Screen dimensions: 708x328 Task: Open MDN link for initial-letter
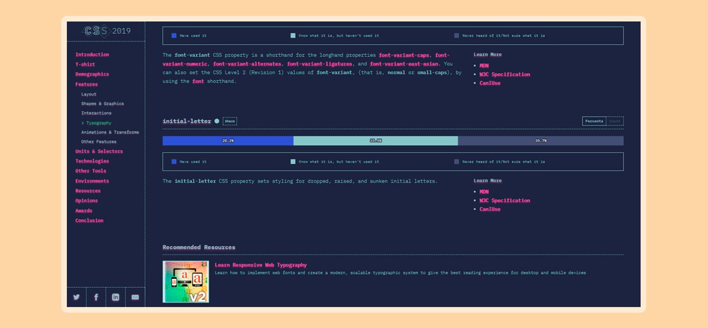point(484,192)
